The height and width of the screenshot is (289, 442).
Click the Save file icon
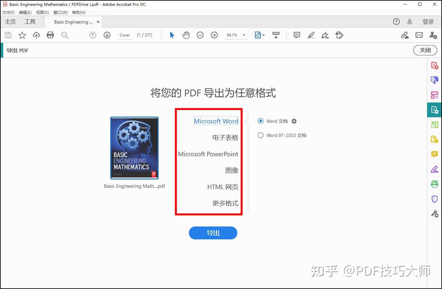click(8, 35)
